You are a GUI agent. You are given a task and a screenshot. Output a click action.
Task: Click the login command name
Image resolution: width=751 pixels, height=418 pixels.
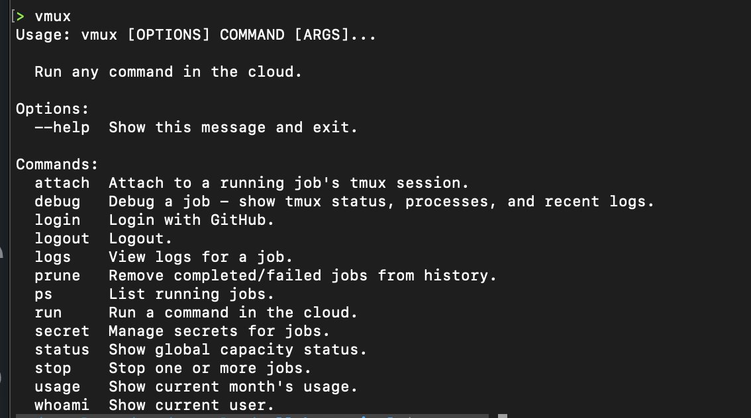[57, 220]
